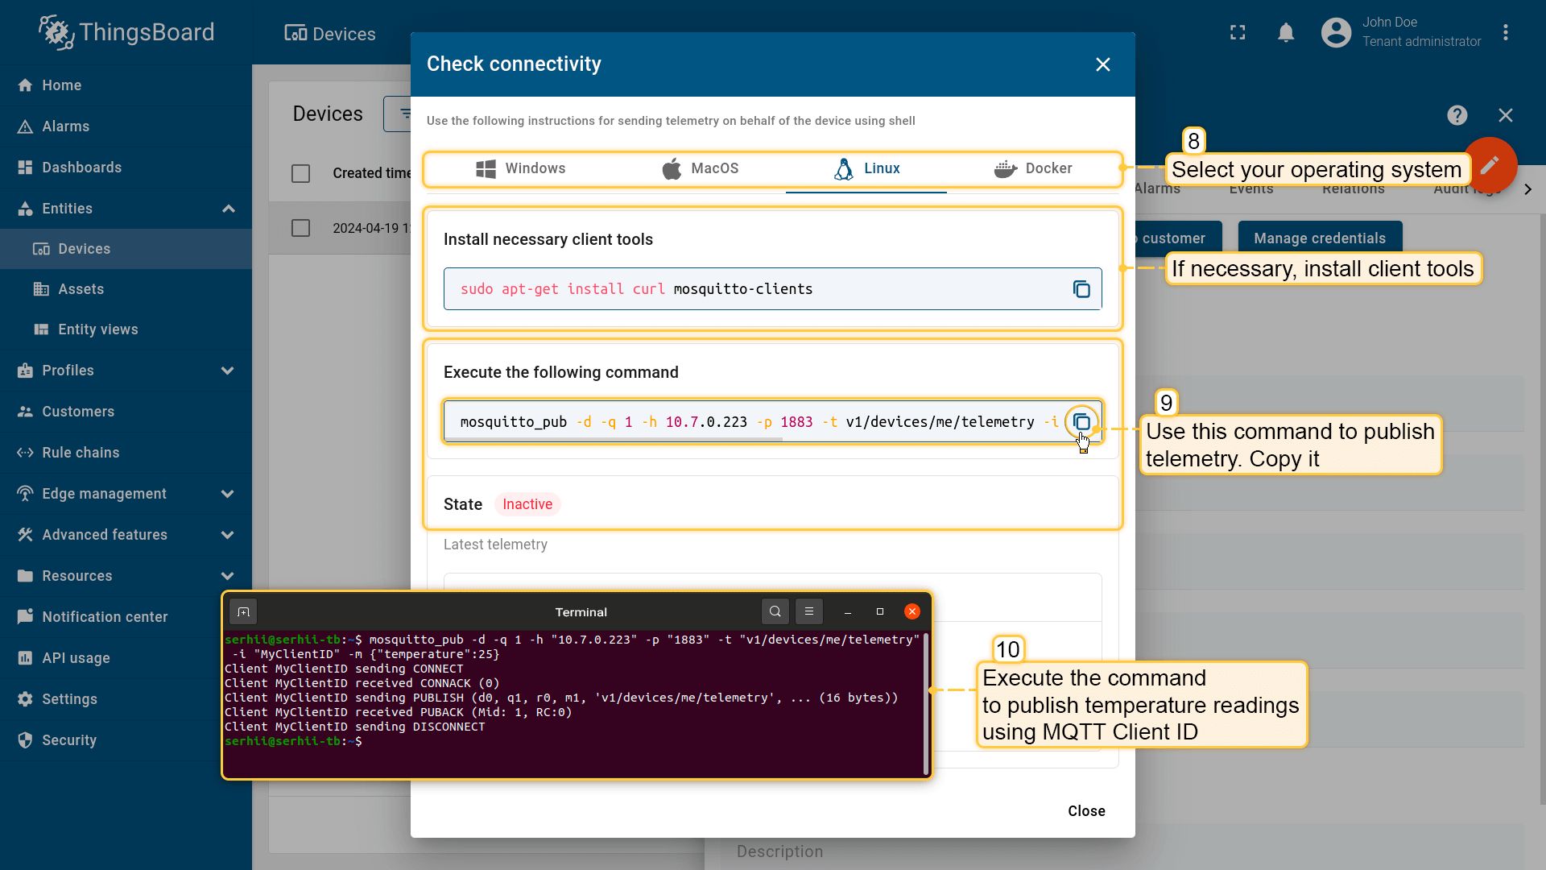Image resolution: width=1546 pixels, height=870 pixels.
Task: Toggle fullscreen mode icon
Action: [x=1238, y=32]
